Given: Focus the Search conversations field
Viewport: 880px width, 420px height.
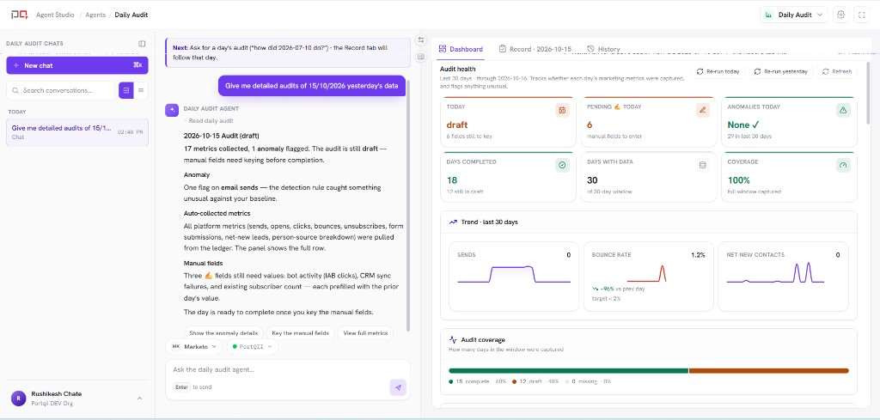Looking at the screenshot, I should tap(61, 90).
